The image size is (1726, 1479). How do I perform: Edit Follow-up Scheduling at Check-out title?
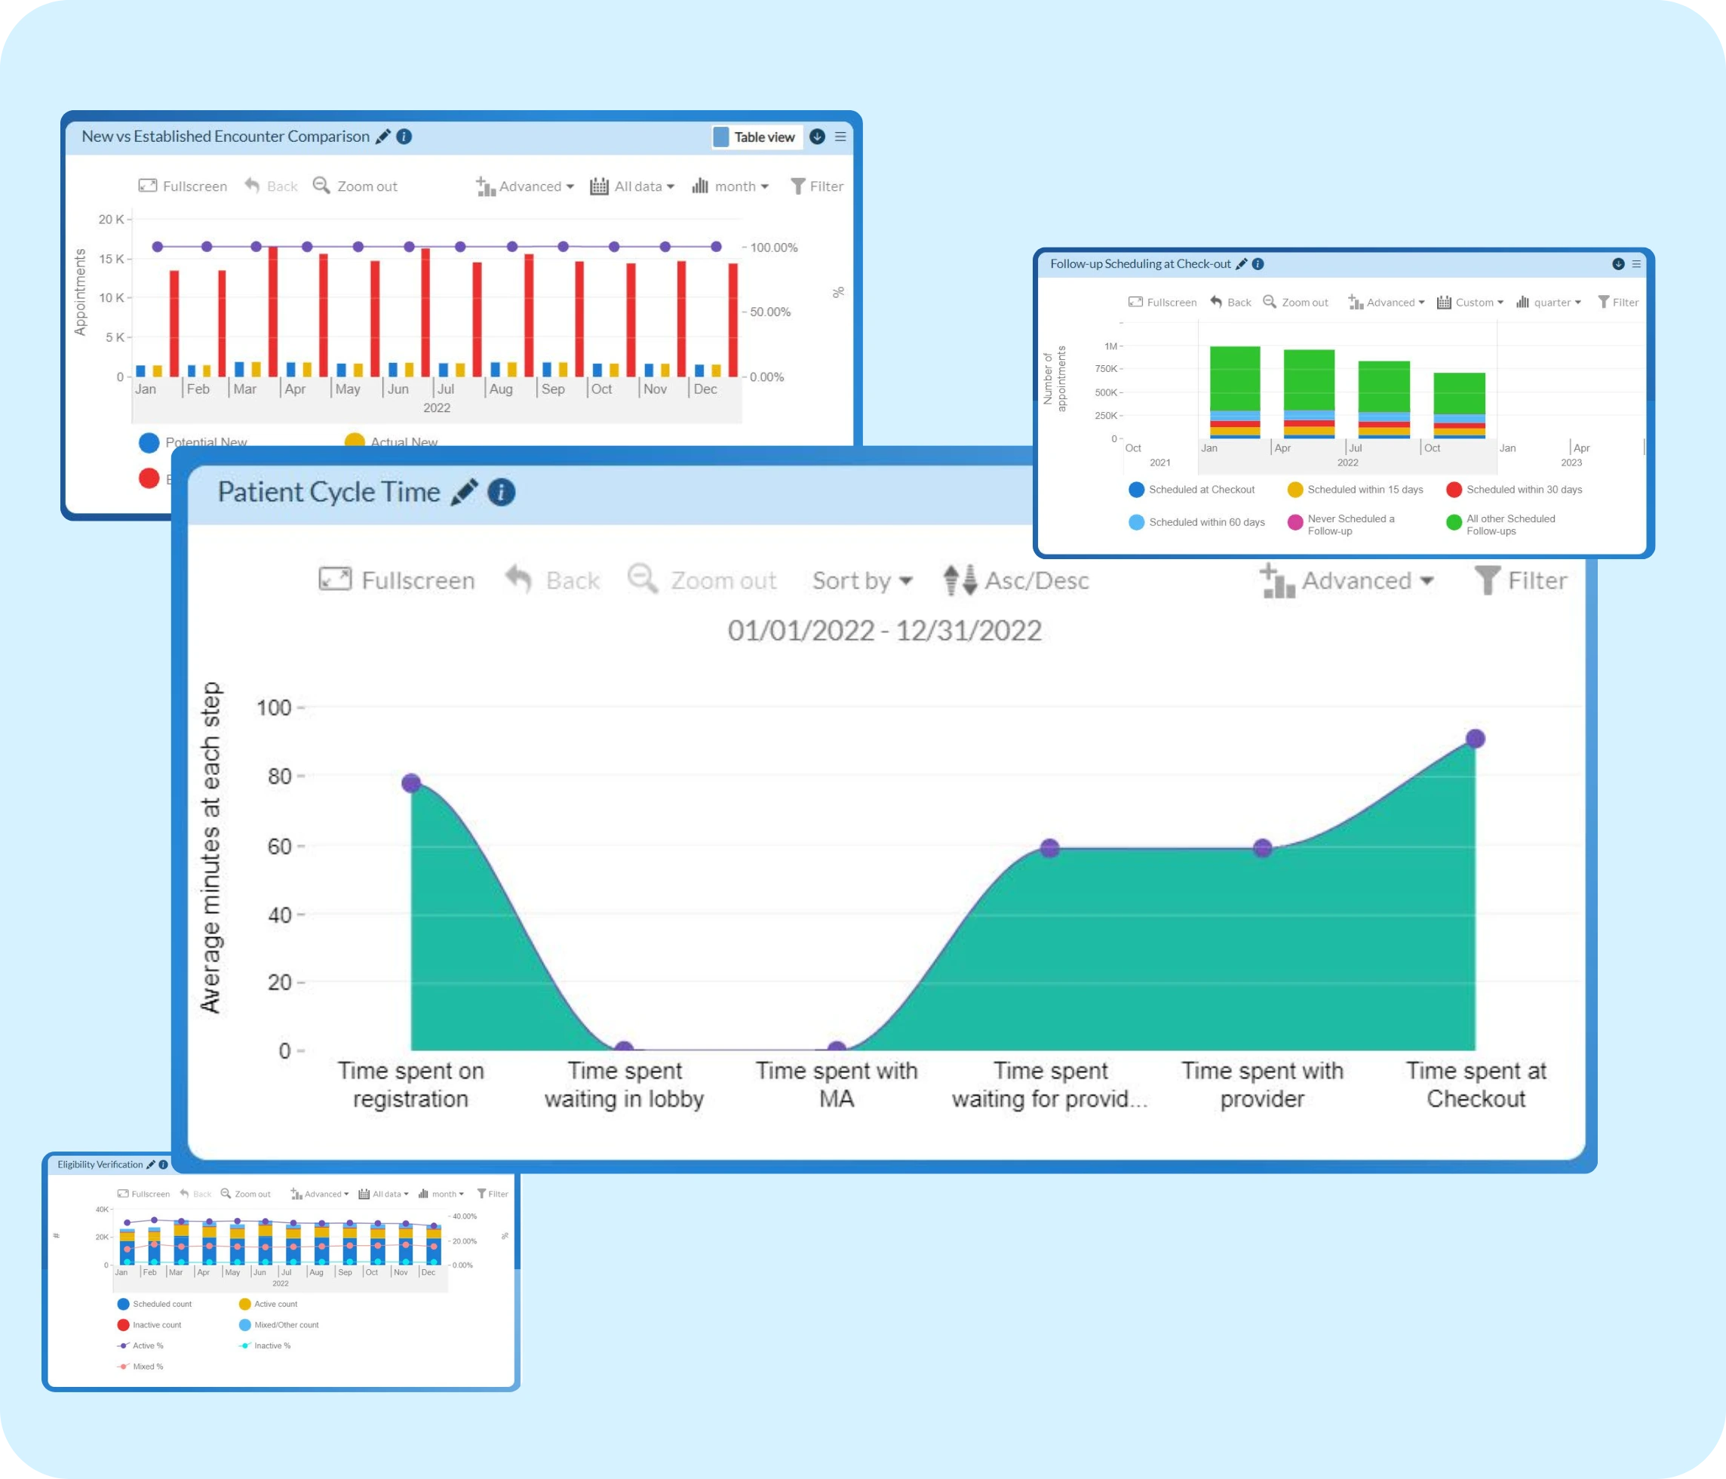[1241, 264]
